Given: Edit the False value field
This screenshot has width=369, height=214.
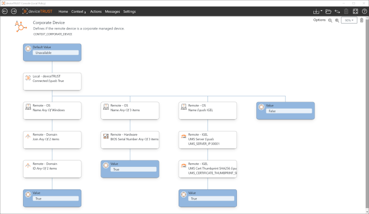Looking at the screenshot, I should [289, 111].
